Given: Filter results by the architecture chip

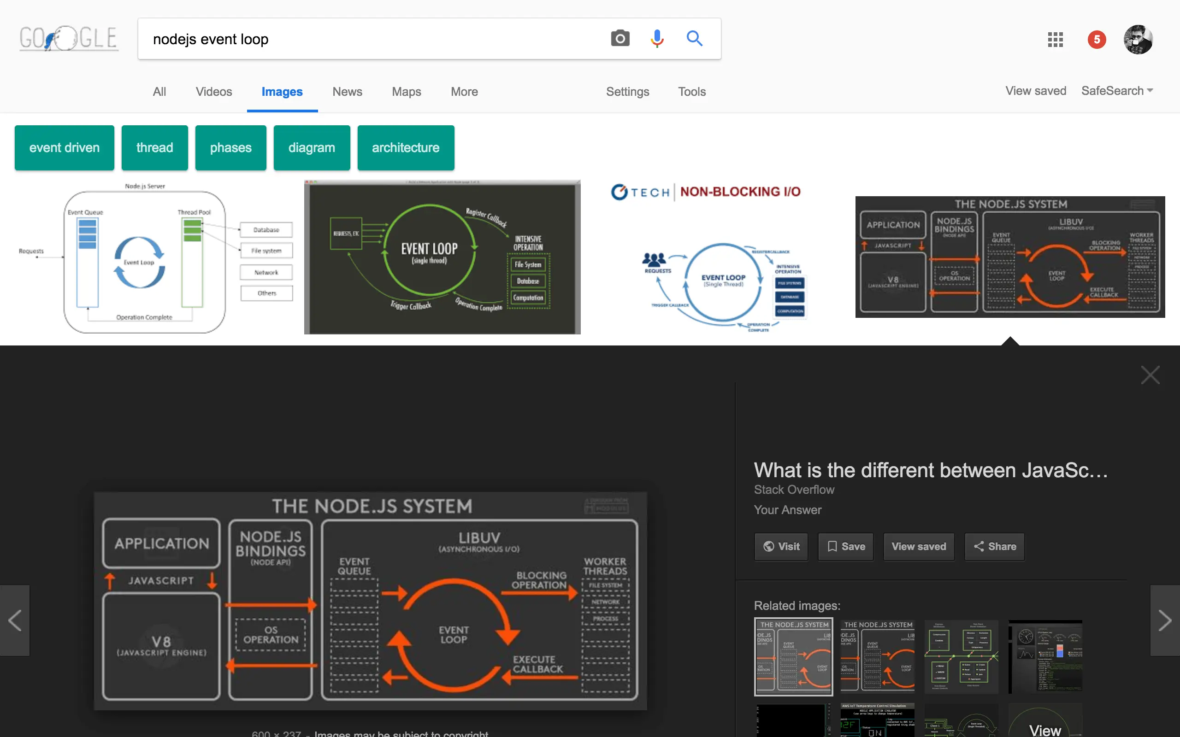Looking at the screenshot, I should (406, 147).
